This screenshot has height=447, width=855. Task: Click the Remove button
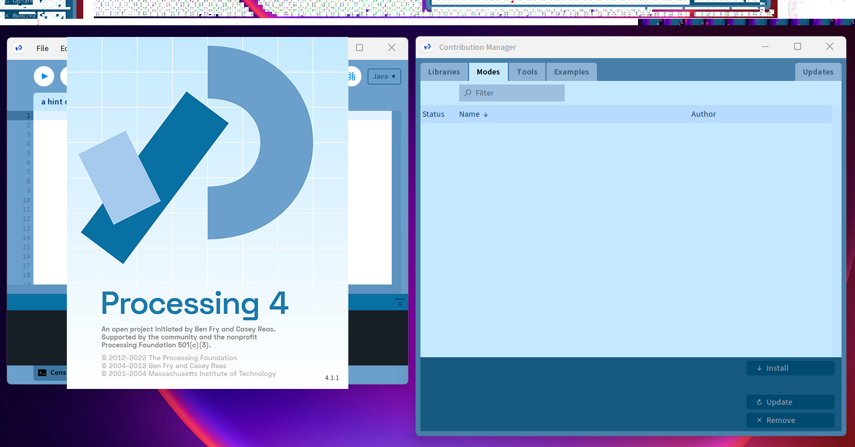790,420
